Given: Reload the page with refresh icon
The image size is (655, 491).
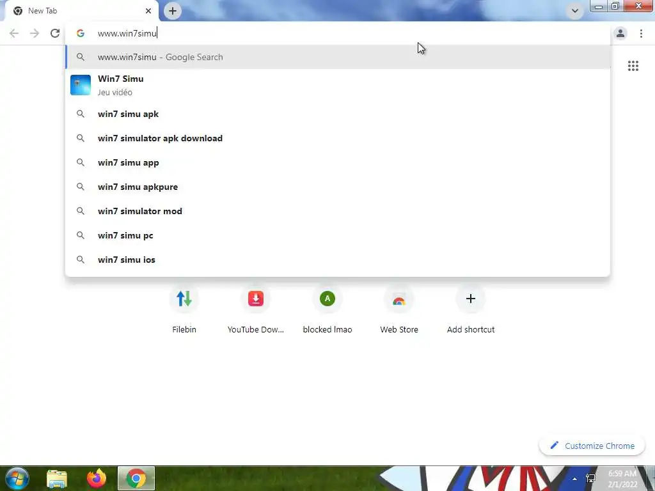Looking at the screenshot, I should coord(55,33).
